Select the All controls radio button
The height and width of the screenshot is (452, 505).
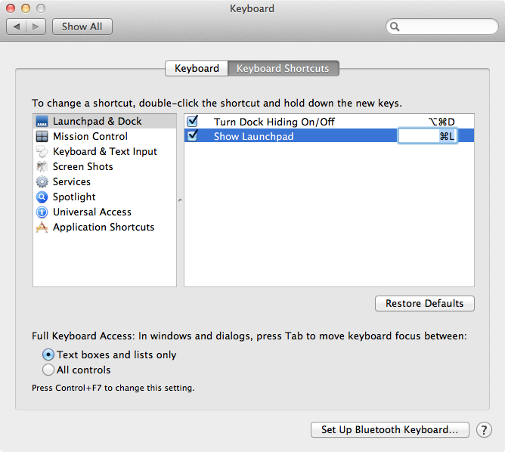[x=48, y=370]
